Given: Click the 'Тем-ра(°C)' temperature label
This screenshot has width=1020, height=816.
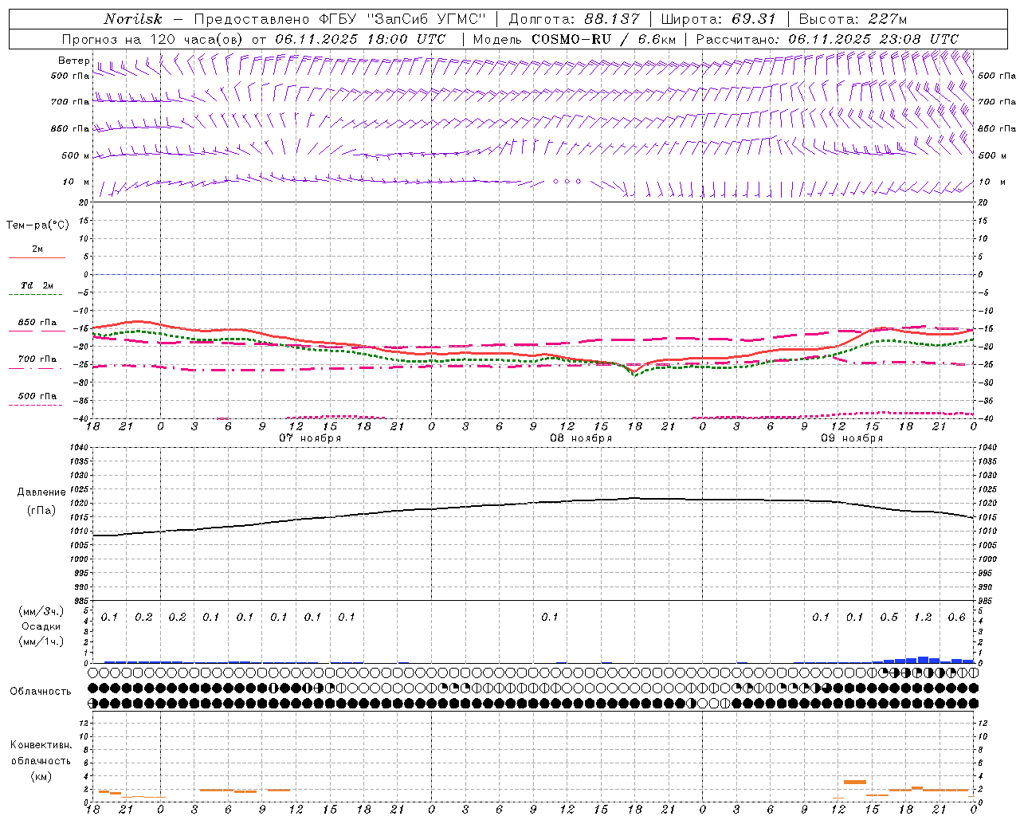Looking at the screenshot, I should [37, 226].
